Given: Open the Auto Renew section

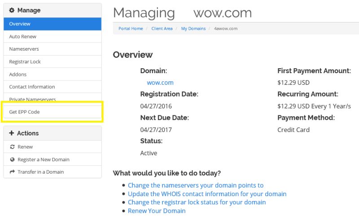Looking at the screenshot, I should (x=53, y=36).
